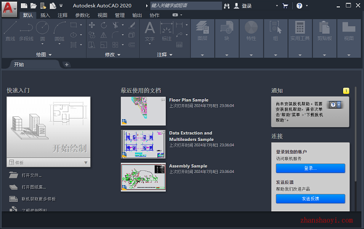Select the Scale tool icon

[x=104, y=45]
